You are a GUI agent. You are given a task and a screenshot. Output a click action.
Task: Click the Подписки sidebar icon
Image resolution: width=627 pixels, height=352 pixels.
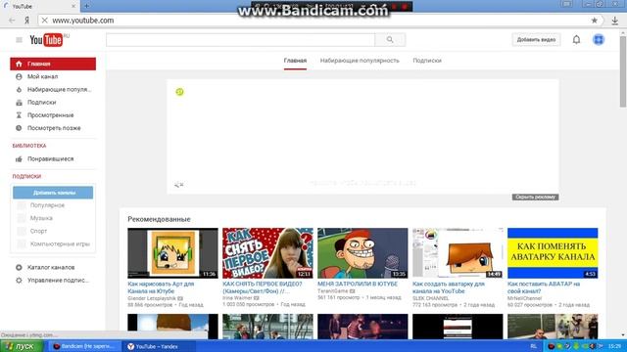coord(19,103)
